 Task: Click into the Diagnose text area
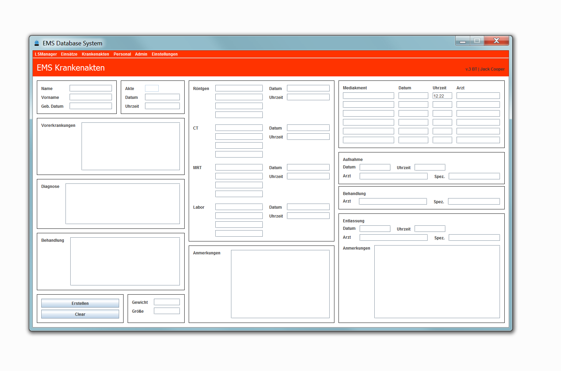(123, 204)
